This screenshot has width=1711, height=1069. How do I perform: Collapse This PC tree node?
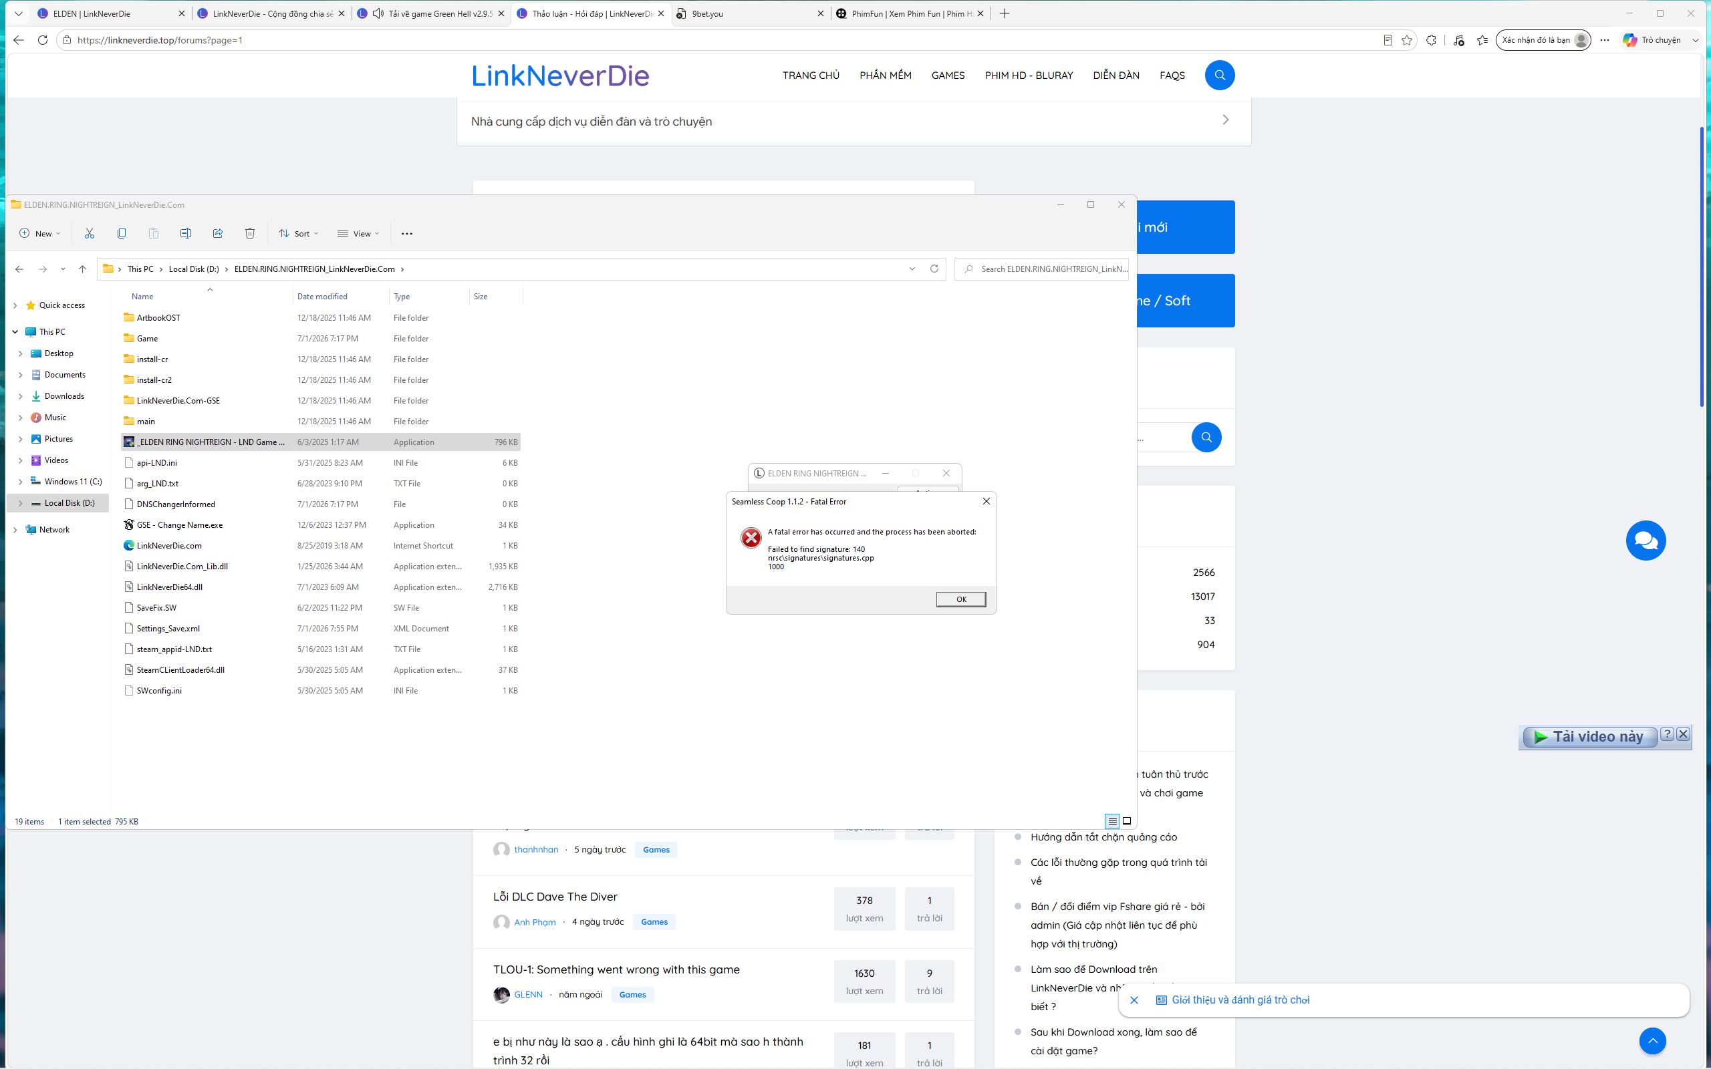coord(15,331)
